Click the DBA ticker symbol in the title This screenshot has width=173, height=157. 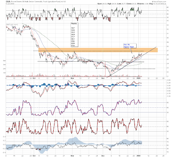(x=8, y=2)
